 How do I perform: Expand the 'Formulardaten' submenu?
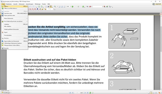tap(14, 35)
